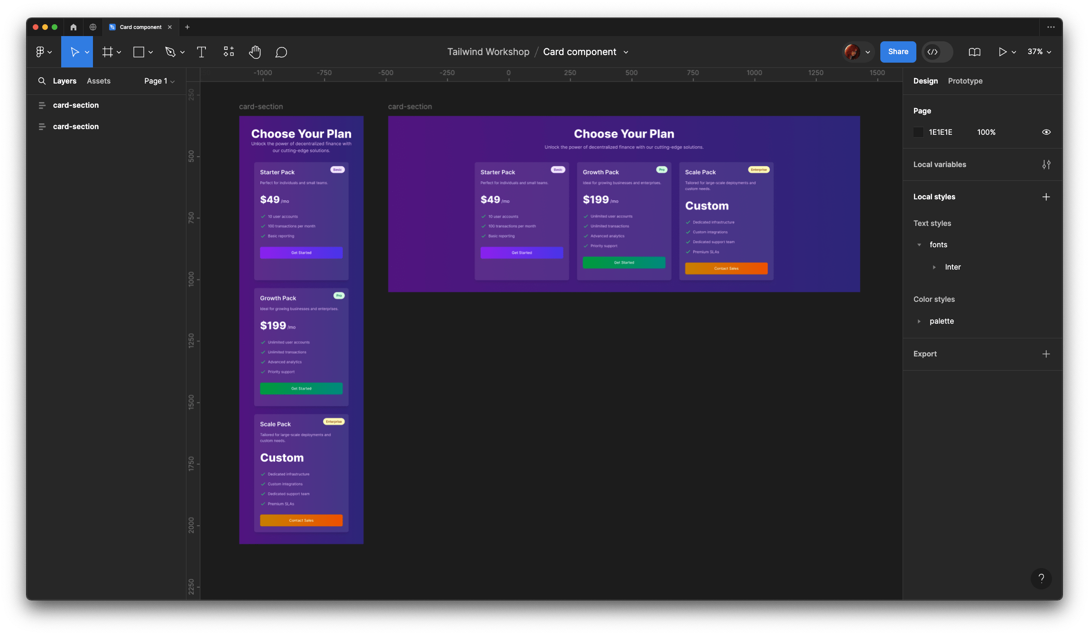The width and height of the screenshot is (1089, 635).
Task: Click the page background color swatch
Action: 919,132
